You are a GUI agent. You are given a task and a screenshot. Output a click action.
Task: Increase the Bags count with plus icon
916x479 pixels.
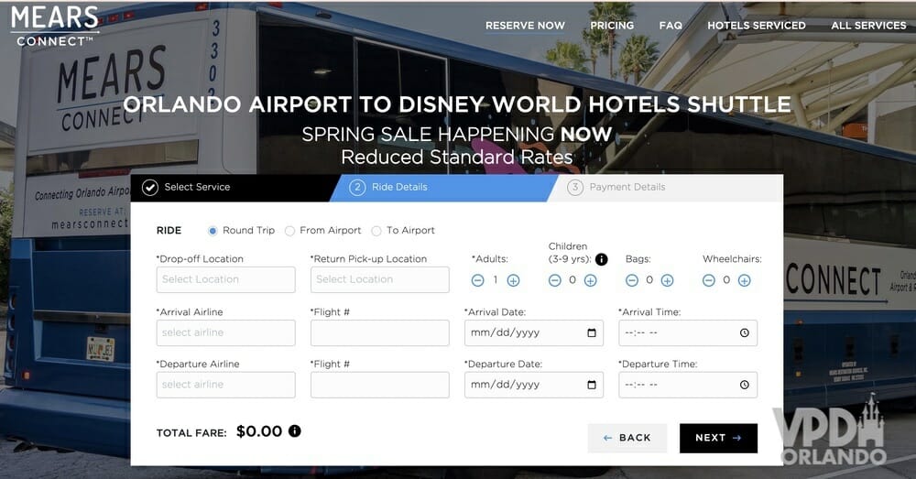pos(667,280)
